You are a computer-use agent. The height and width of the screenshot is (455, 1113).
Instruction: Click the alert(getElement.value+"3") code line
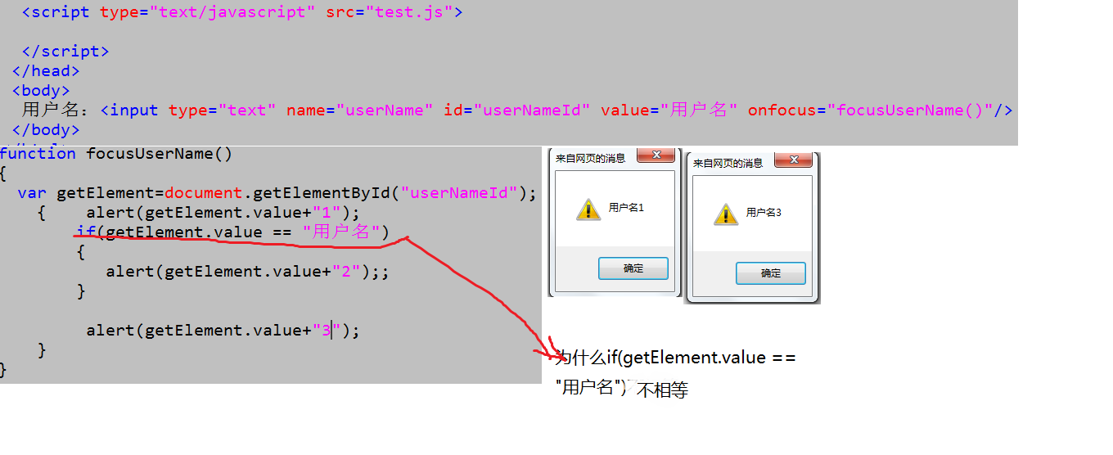coord(223,331)
